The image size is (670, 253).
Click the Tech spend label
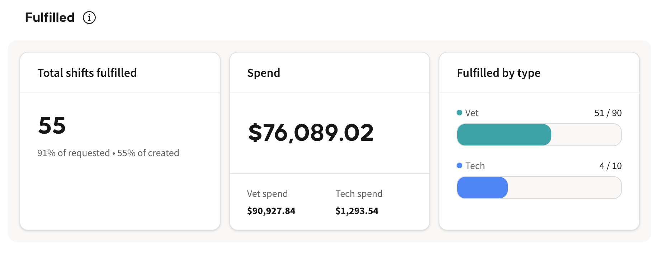[359, 194]
